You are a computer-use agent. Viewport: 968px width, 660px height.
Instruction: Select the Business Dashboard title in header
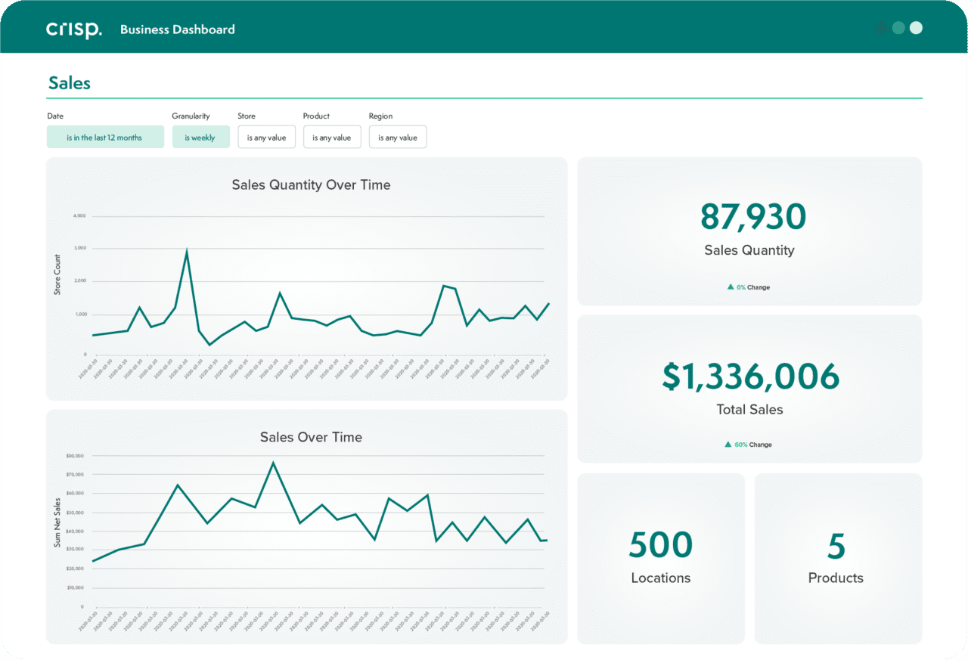tap(178, 29)
